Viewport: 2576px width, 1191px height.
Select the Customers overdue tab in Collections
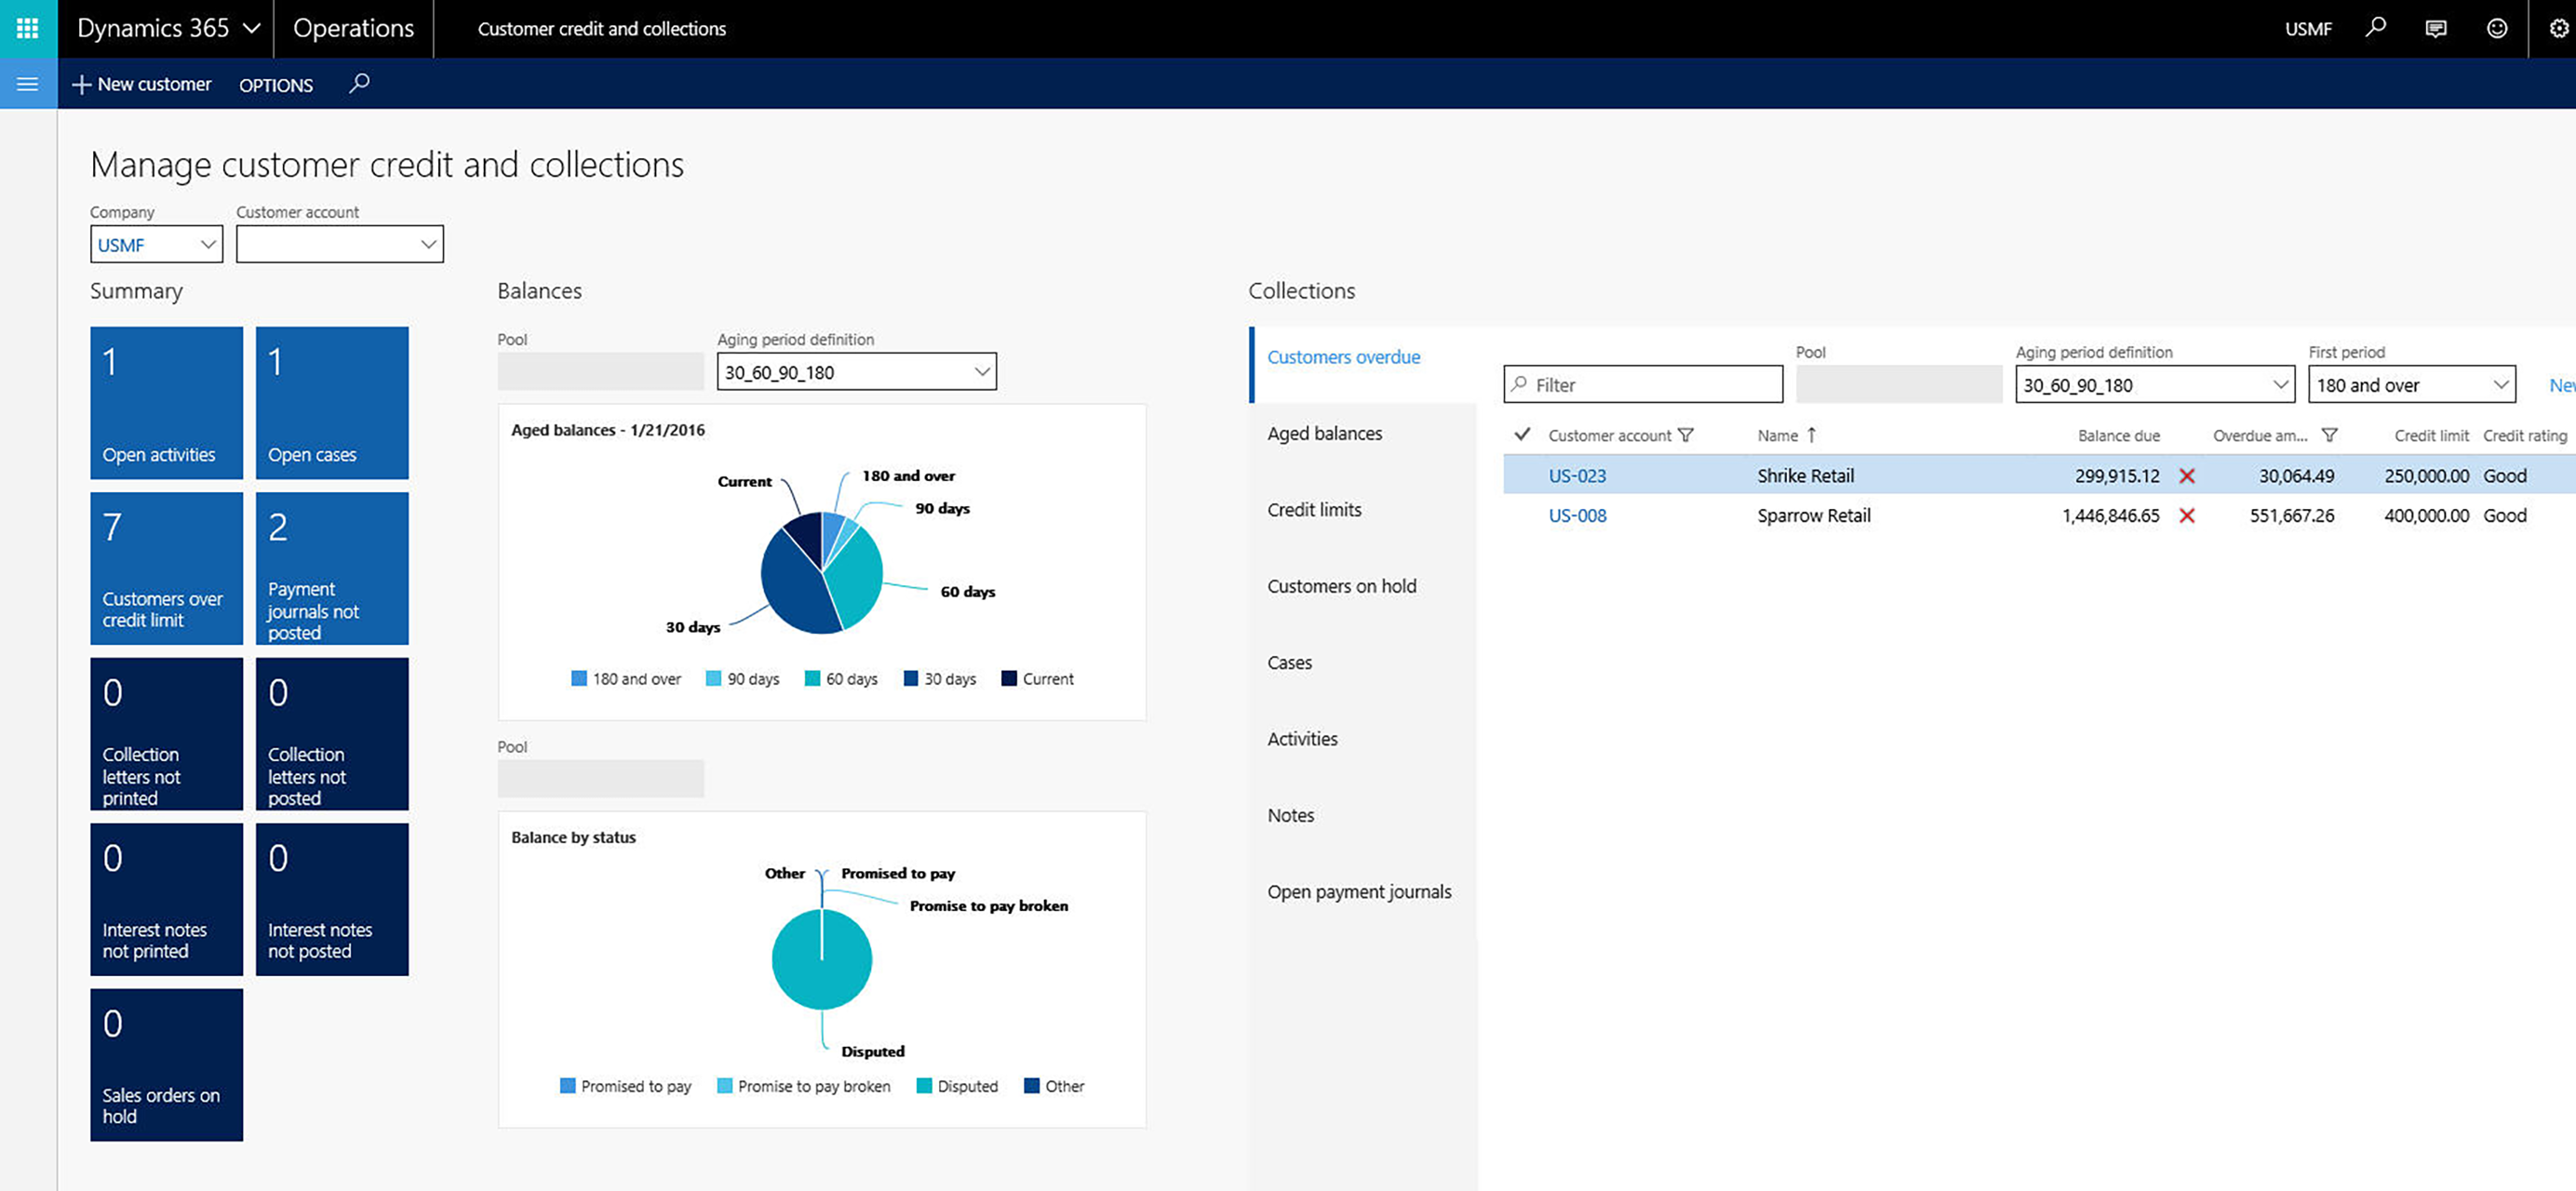coord(1342,356)
